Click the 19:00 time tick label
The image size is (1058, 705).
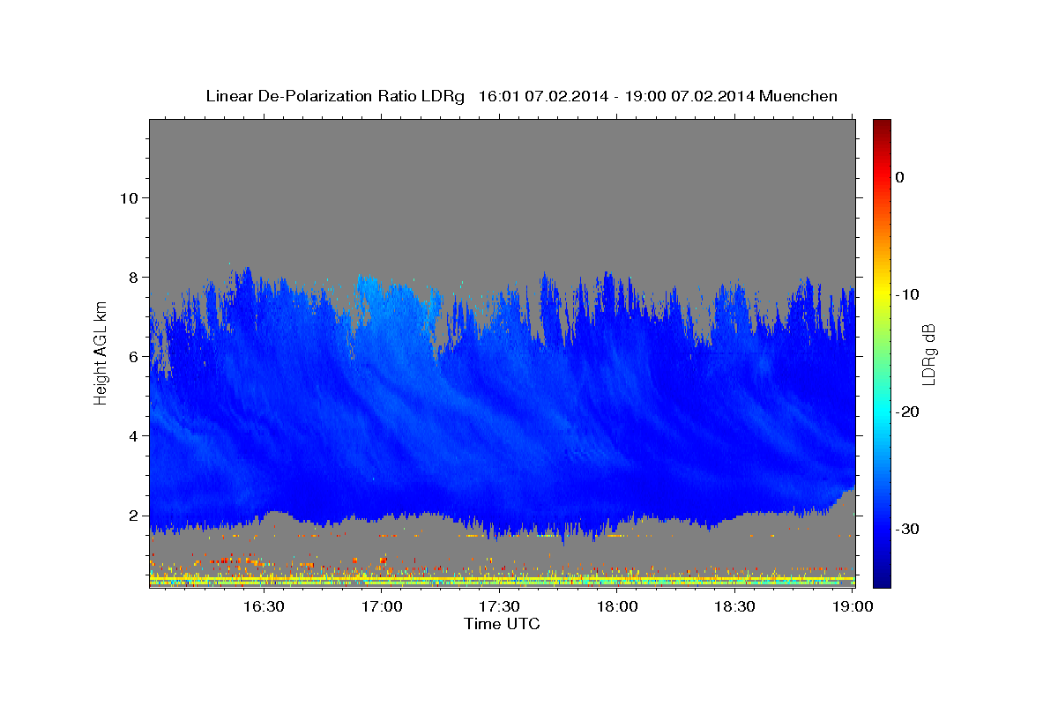coord(853,607)
